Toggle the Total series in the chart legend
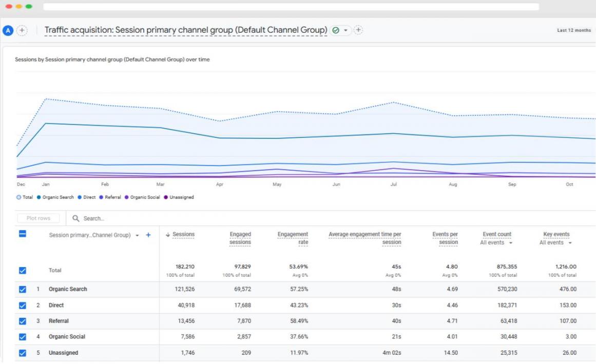596x364 pixels. coord(25,197)
